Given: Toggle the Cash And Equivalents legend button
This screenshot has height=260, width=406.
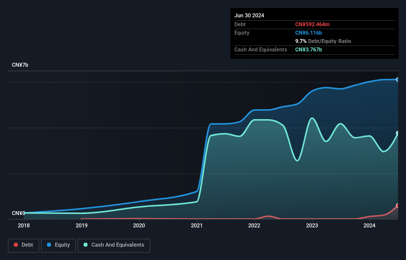Looking at the screenshot, I should click(x=114, y=245).
